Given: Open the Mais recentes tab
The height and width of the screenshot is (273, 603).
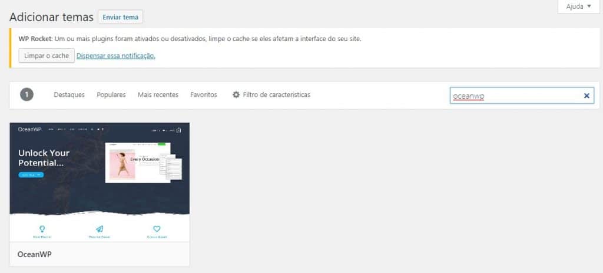Looking at the screenshot, I should (x=158, y=95).
